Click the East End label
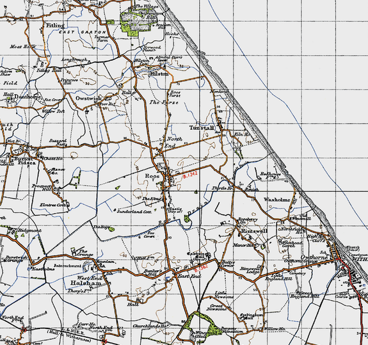Image resolution: width=368 pixels, height=345 pixels. coord(189,276)
